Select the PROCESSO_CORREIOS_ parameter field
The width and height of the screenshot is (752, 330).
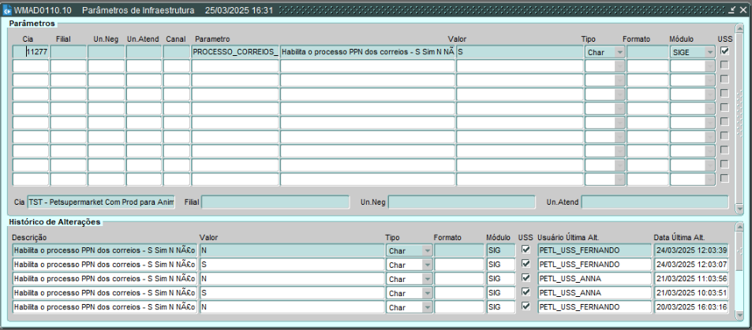pyautogui.click(x=235, y=52)
